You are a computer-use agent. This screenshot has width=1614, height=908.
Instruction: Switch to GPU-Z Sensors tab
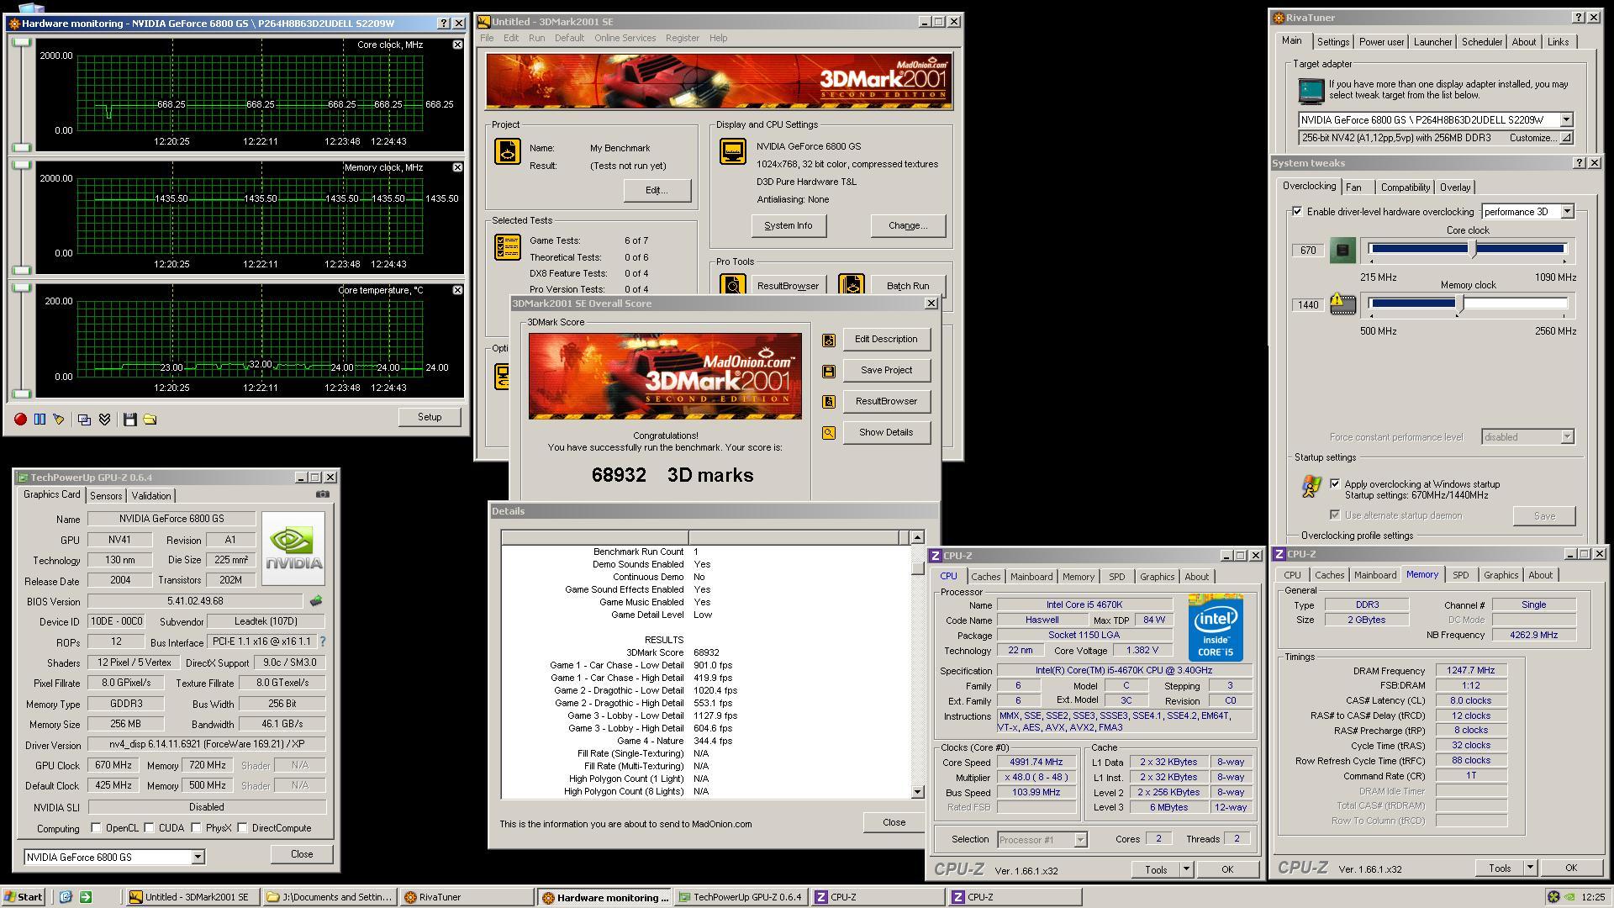(106, 496)
